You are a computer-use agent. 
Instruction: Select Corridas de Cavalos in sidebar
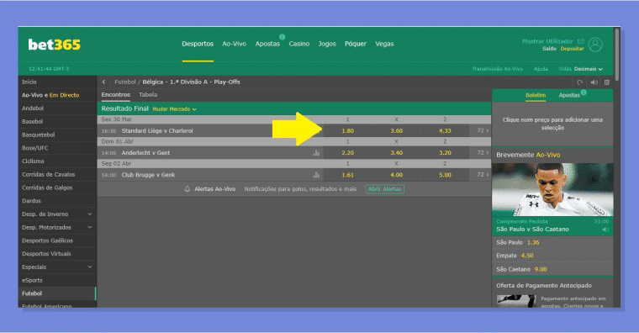[57, 174]
